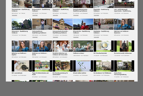Play the Farbenfrohe Terrassengestaltung thumbnail
143x96 pixels.
click(124, 66)
